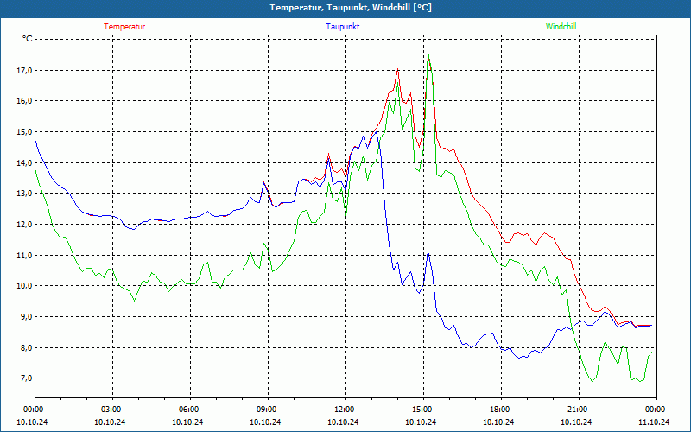This screenshot has height=432, width=691.
Task: Select the 10,0 y-axis label
Action: 24,286
